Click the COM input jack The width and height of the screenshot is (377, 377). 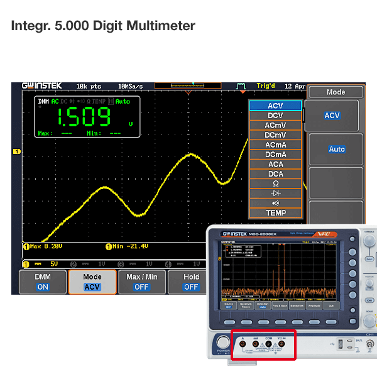click(268, 344)
